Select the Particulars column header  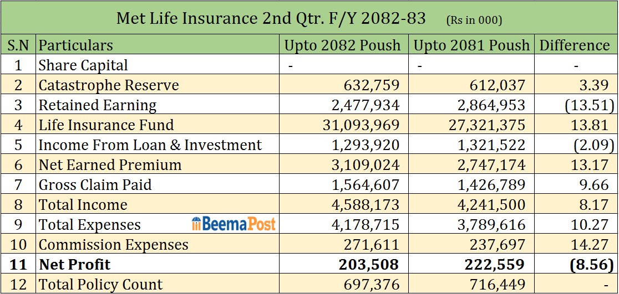pyautogui.click(x=76, y=45)
